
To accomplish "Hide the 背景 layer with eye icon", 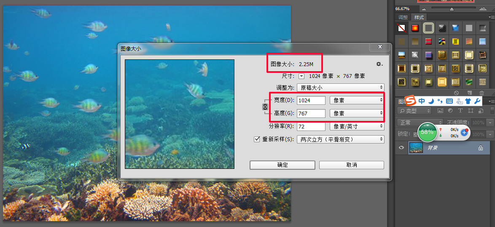I will coord(401,148).
